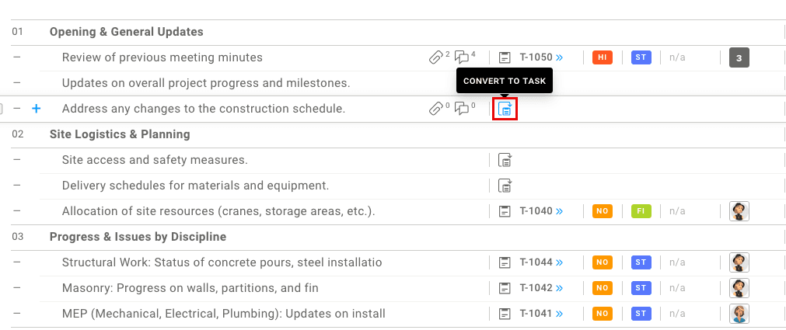Click Convert to Task icon for construction schedule item
This screenshot has width=786, height=330.
coord(505,109)
